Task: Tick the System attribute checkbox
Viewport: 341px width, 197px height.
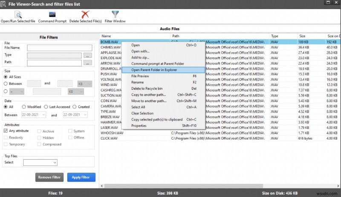Action: click(70, 131)
